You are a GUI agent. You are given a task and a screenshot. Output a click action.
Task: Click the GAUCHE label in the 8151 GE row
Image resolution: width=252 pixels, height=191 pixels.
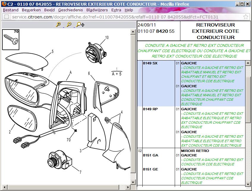[189, 170]
